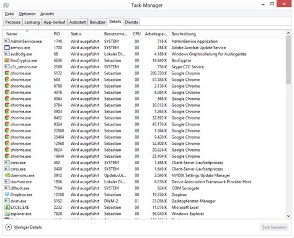Screen dimensions: 294x238
Task: Click Chrome icon for PID 5172
Action: point(7,73)
